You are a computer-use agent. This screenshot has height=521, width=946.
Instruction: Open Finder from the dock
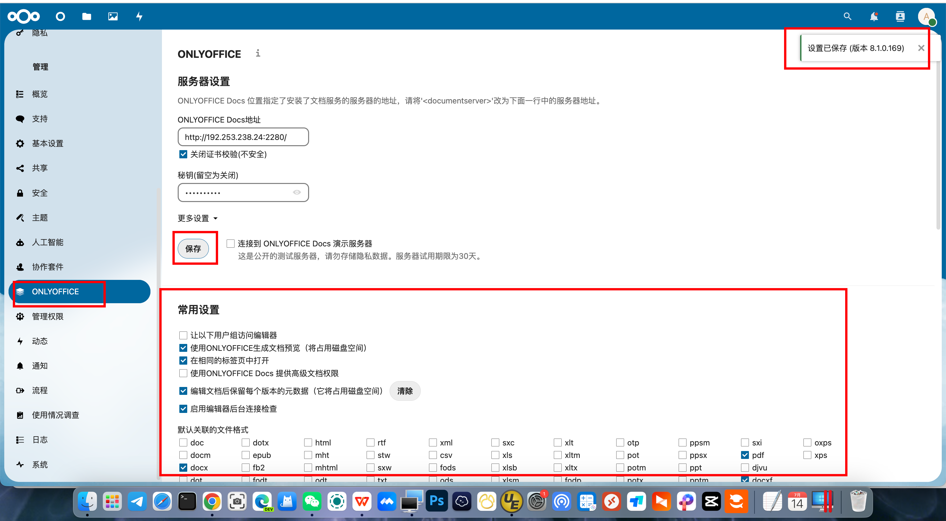pyautogui.click(x=87, y=501)
